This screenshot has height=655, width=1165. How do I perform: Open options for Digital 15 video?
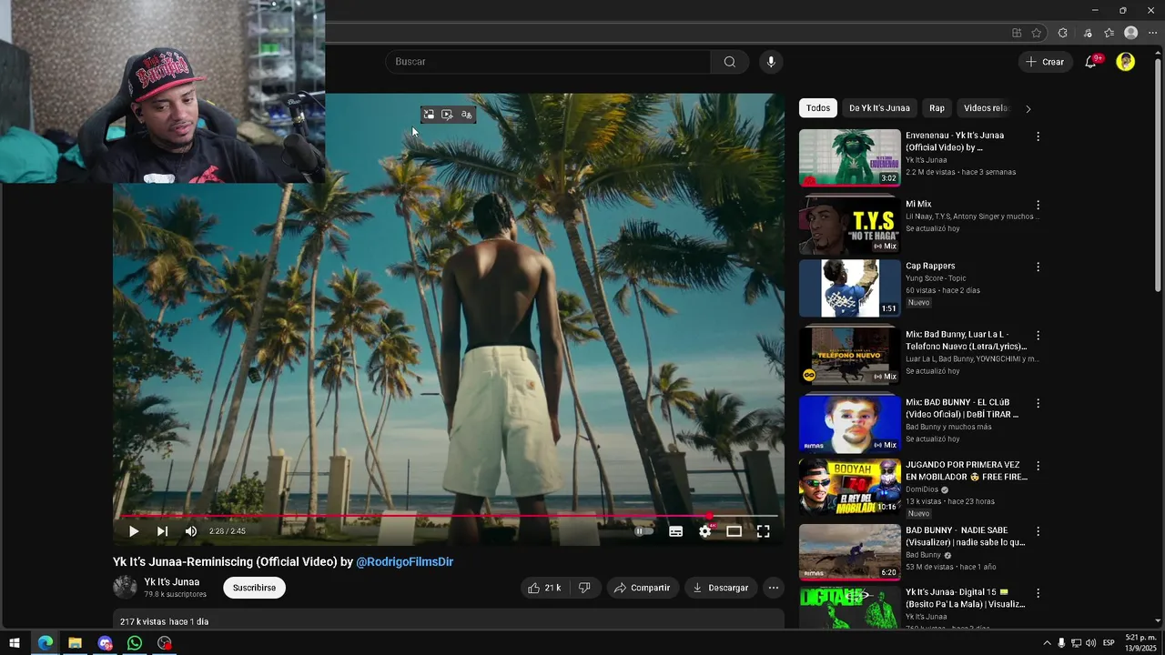click(x=1038, y=593)
